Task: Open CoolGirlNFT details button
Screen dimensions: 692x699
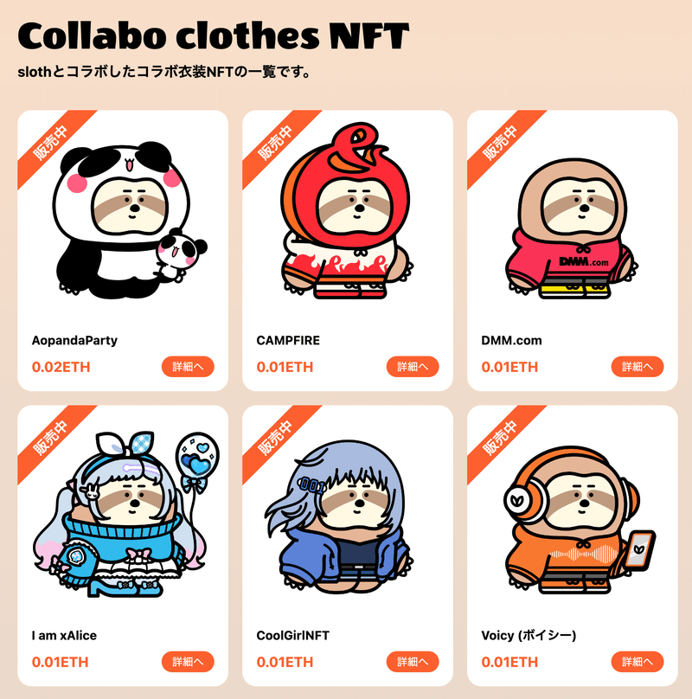Action: pos(413,662)
